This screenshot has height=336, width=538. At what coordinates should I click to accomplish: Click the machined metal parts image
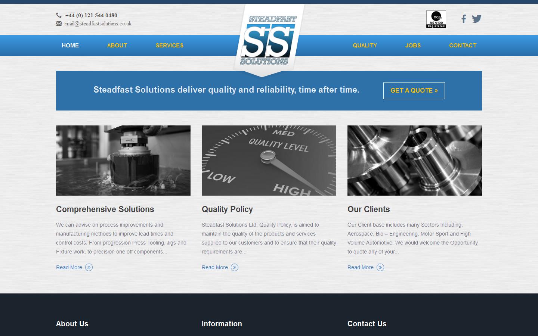click(x=415, y=160)
